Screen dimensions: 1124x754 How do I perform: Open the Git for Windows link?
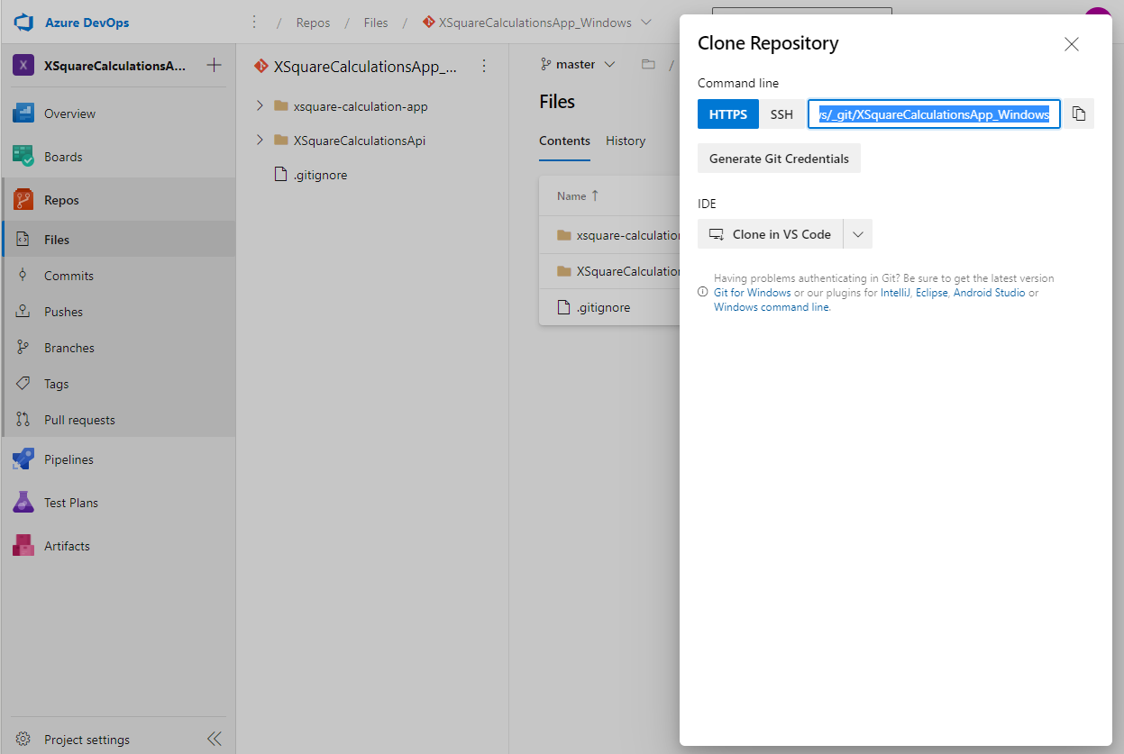click(x=753, y=293)
